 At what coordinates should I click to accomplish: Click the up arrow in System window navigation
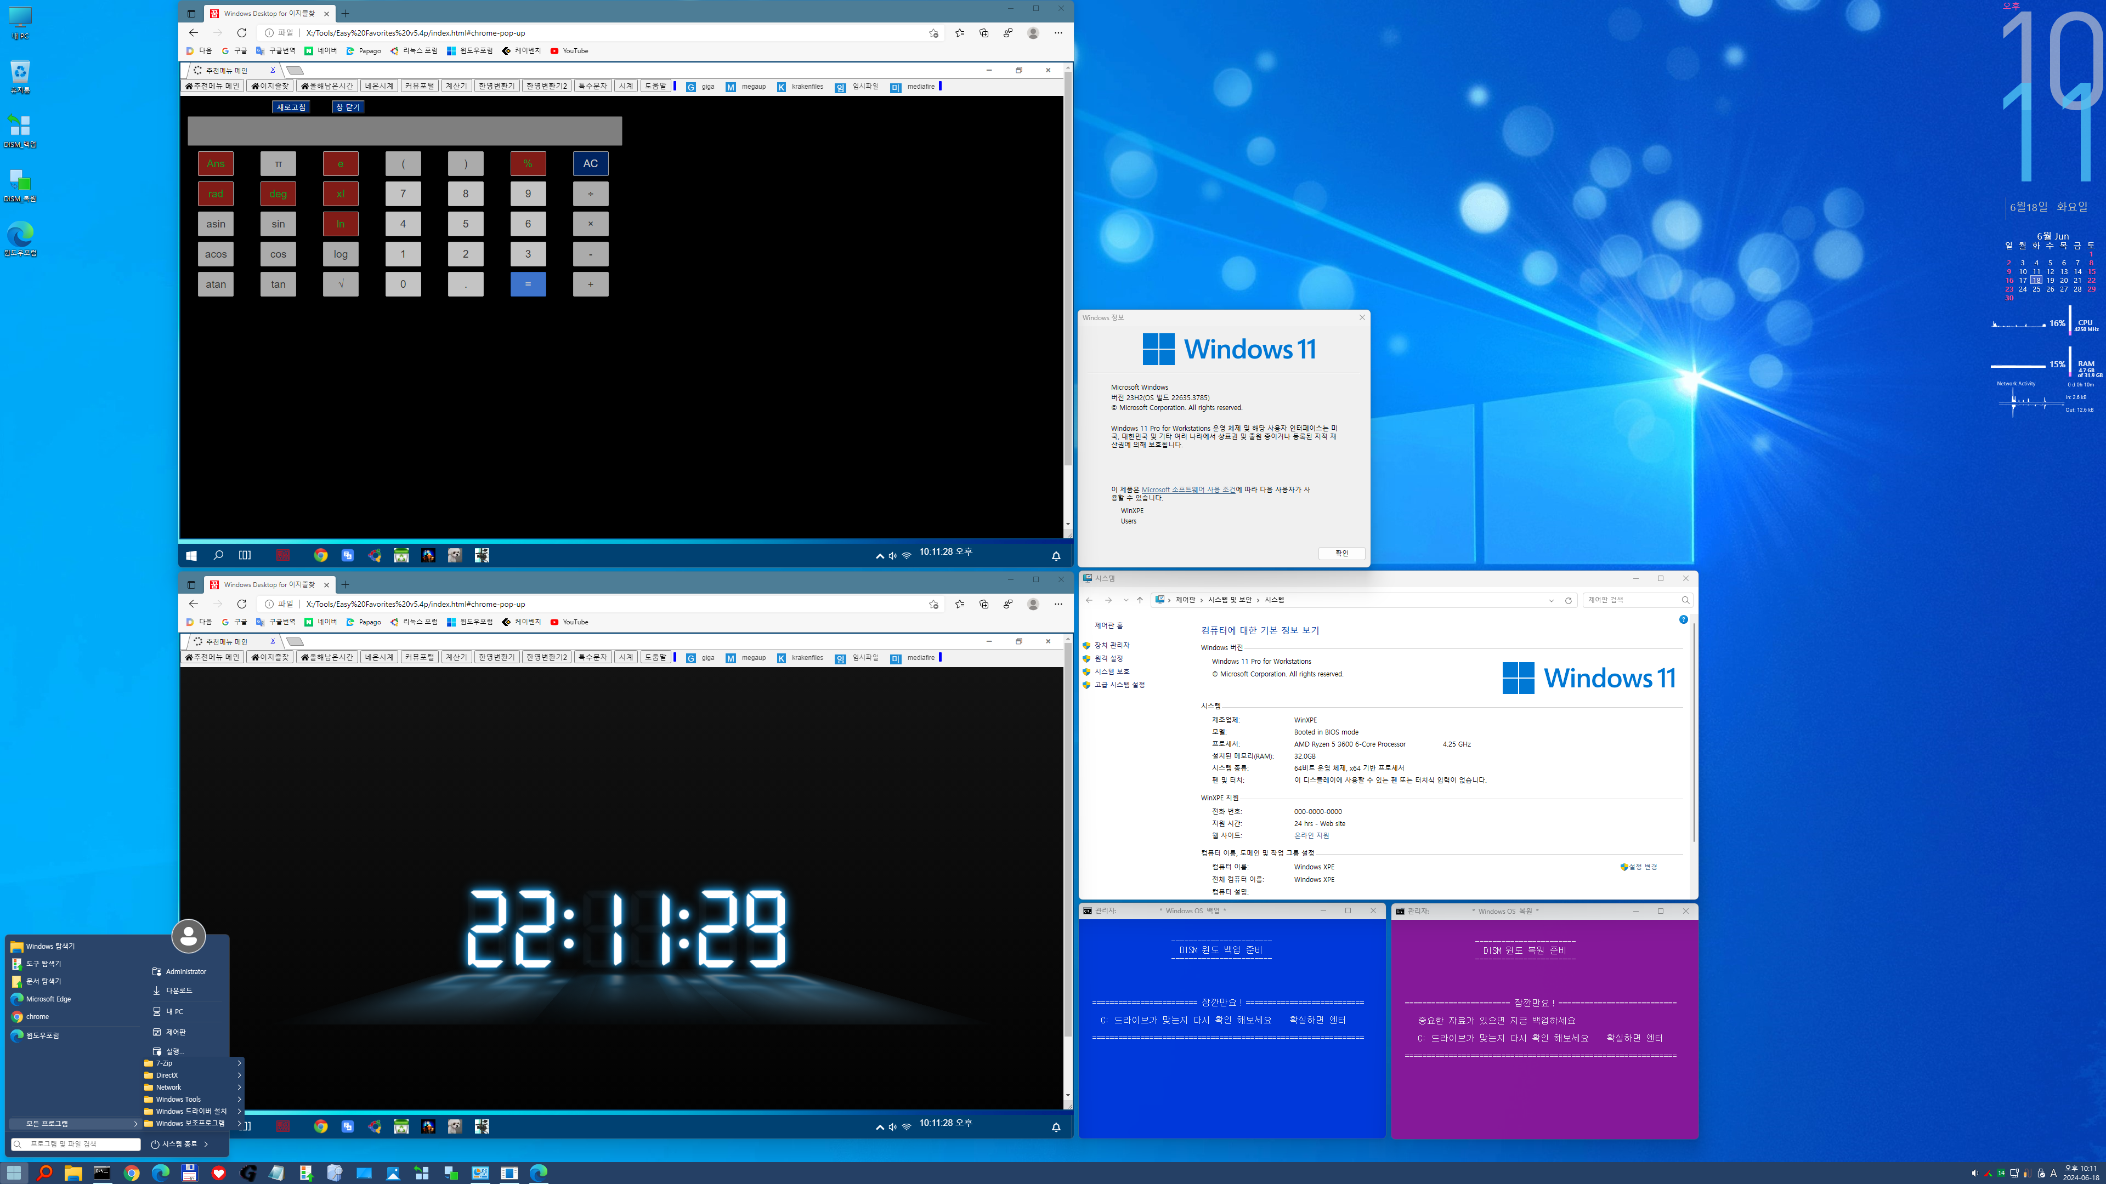[1140, 600]
